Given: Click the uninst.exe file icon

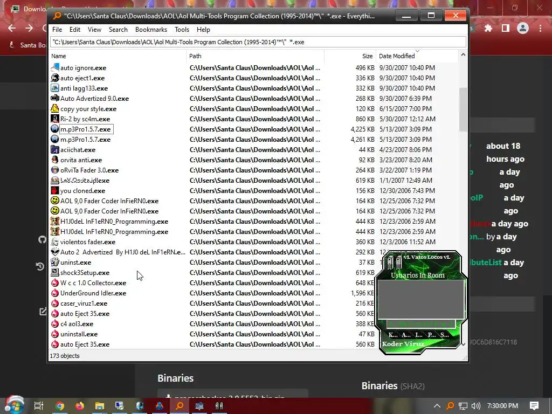Looking at the screenshot, I should (55, 263).
